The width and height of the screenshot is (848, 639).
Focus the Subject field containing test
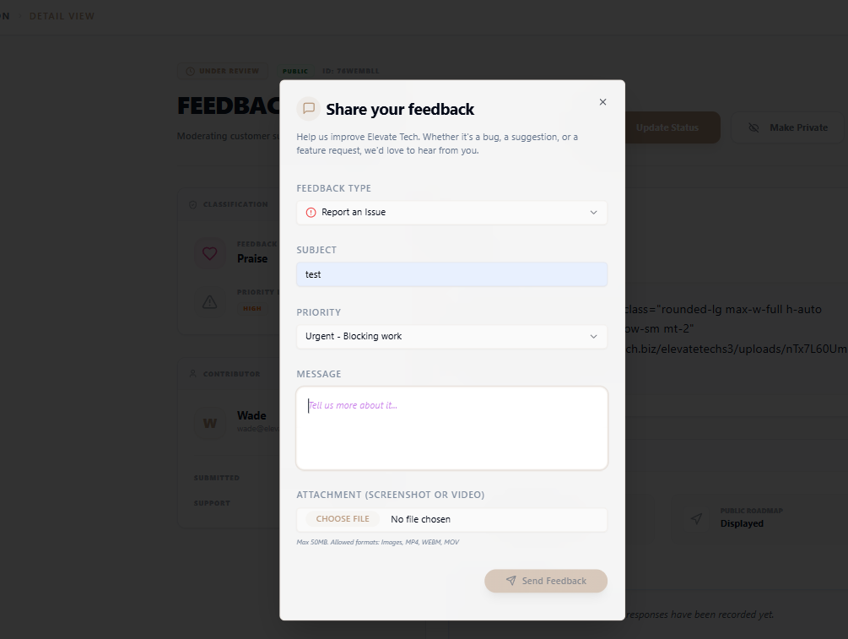[451, 274]
